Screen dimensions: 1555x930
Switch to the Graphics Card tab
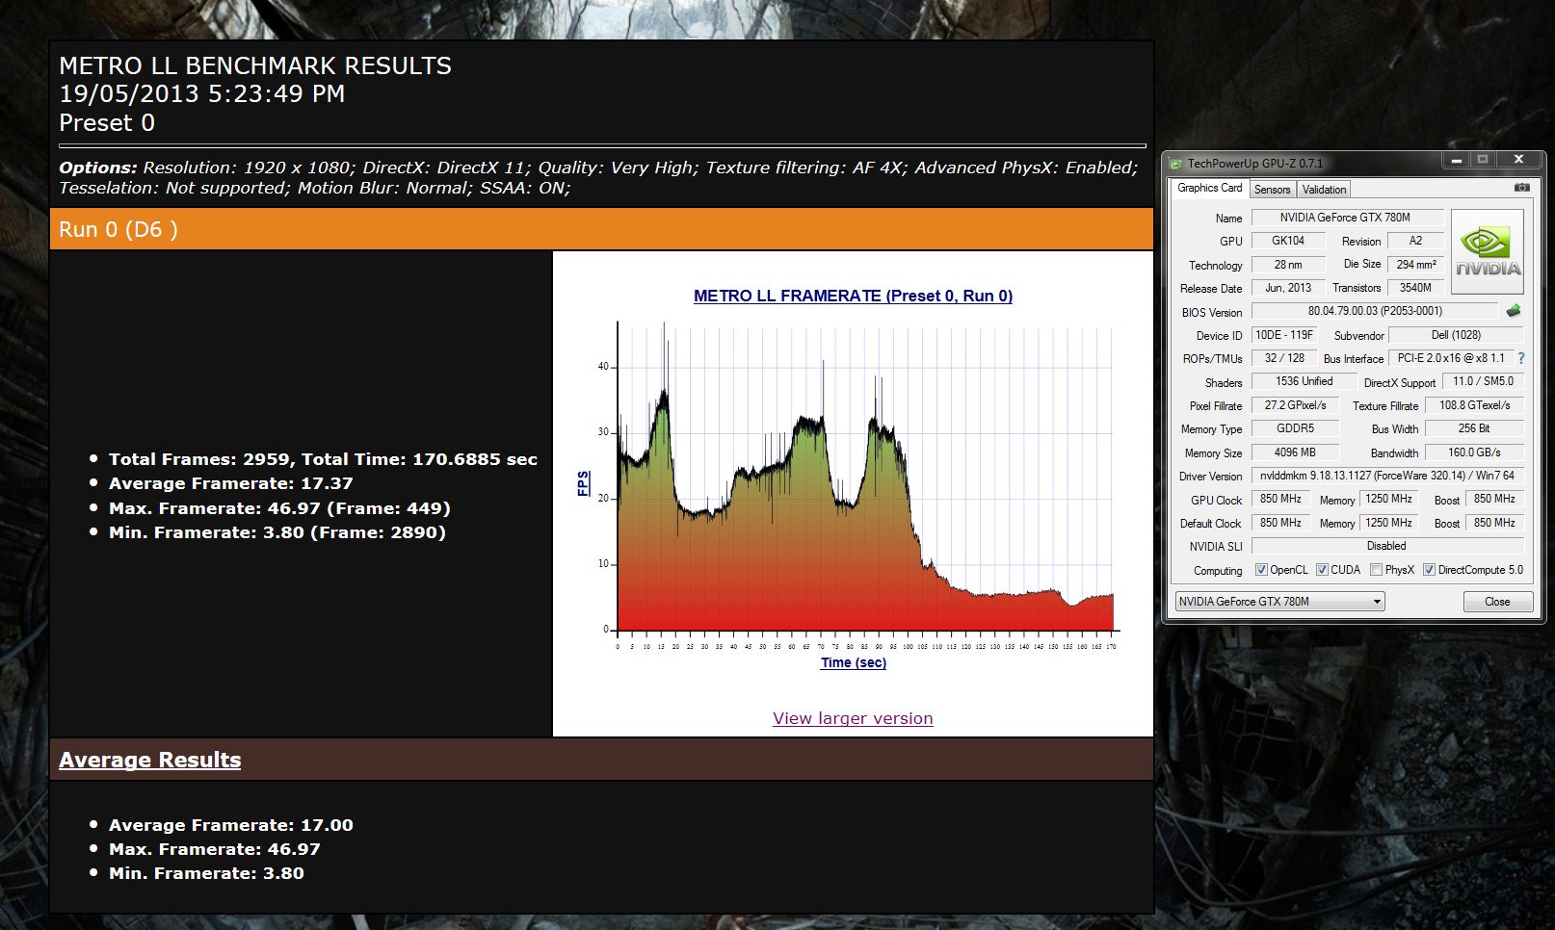[1209, 188]
